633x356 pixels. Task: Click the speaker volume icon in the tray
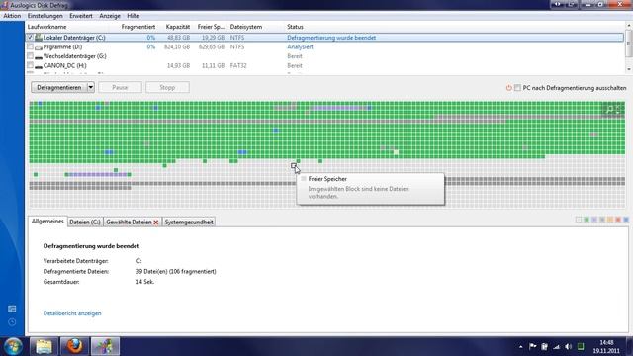[569, 346]
